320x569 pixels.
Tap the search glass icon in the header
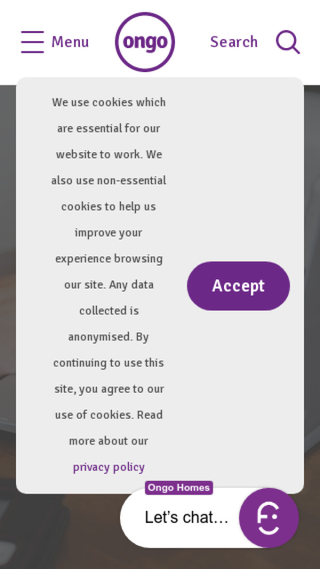287,42
